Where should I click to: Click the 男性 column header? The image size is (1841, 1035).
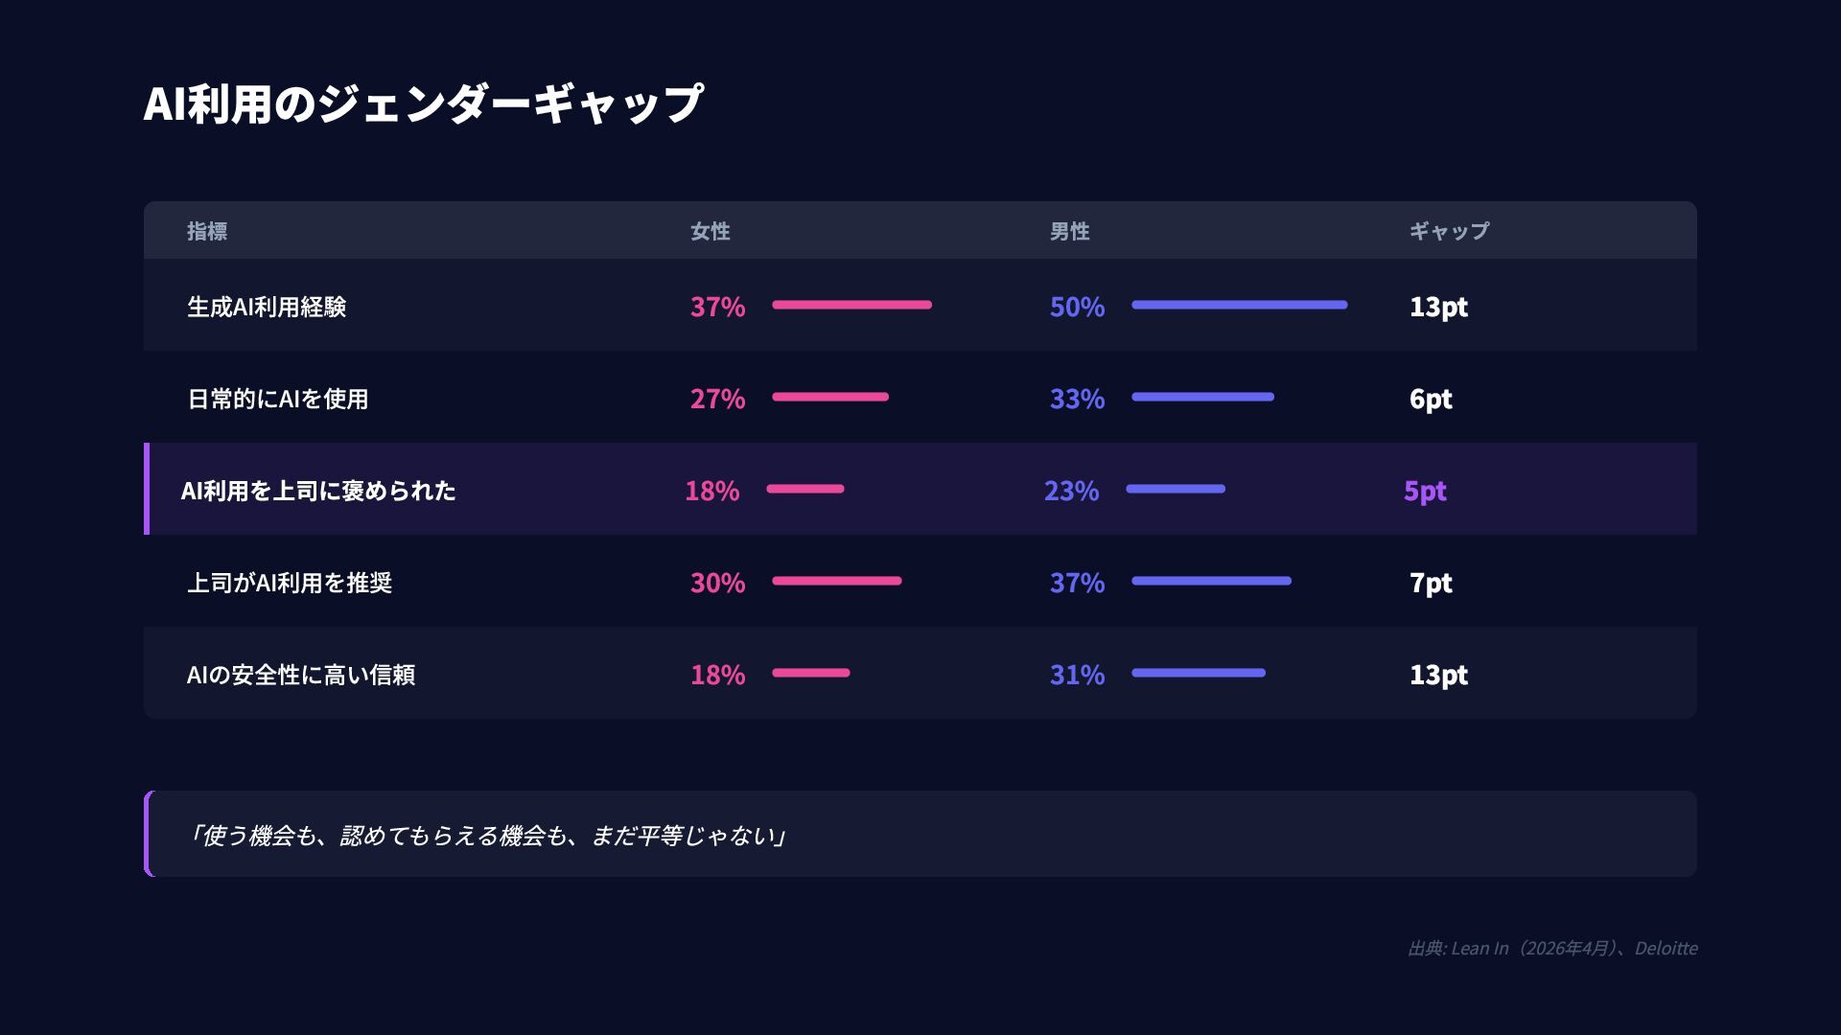1069,231
